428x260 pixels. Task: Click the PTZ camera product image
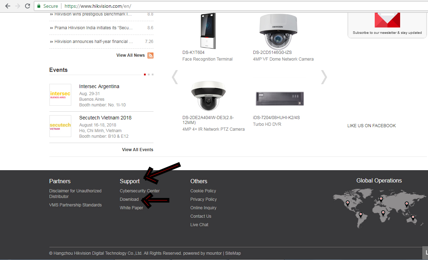coord(208,97)
